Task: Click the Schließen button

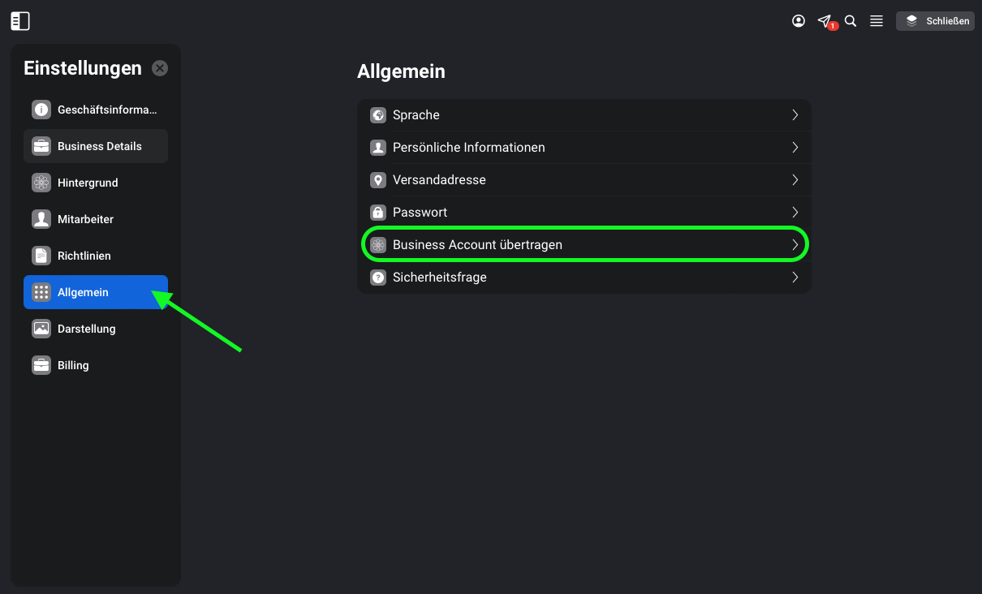Action: pos(935,21)
